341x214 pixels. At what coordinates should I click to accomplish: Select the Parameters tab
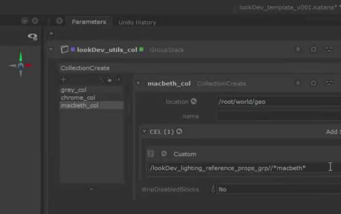(89, 22)
